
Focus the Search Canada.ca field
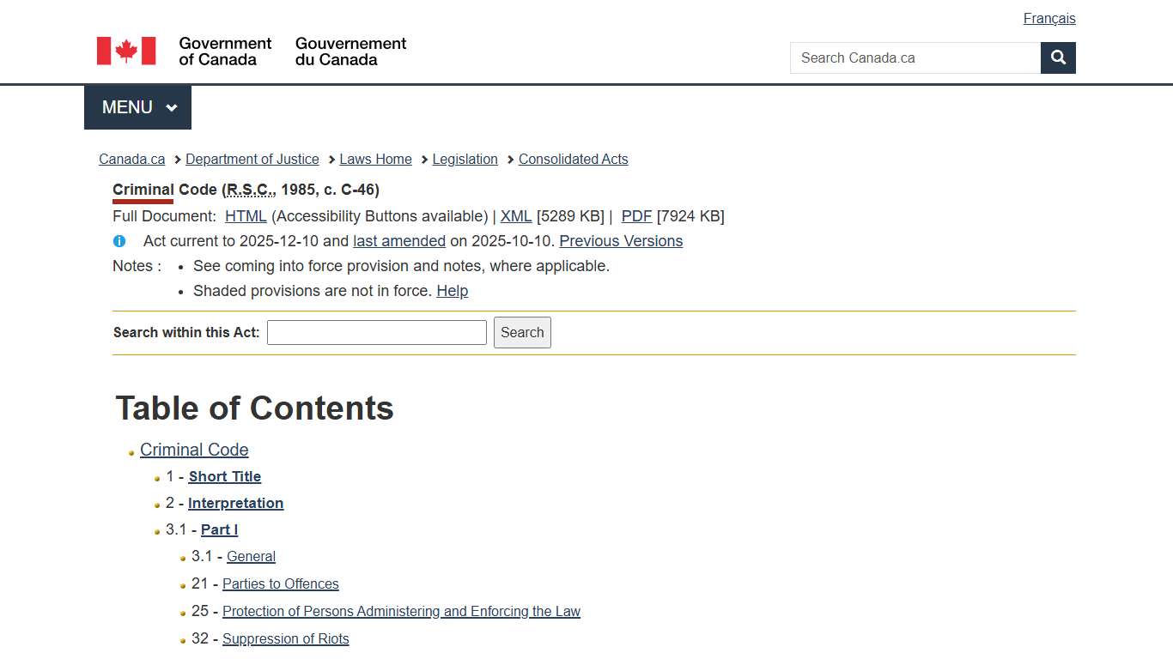[x=915, y=58]
